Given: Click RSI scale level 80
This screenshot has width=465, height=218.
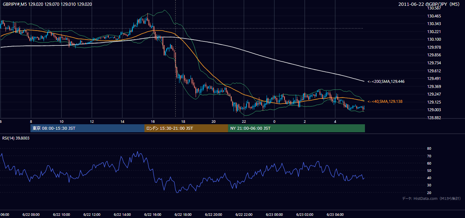Looking at the screenshot, I should pyautogui.click(x=429, y=149).
